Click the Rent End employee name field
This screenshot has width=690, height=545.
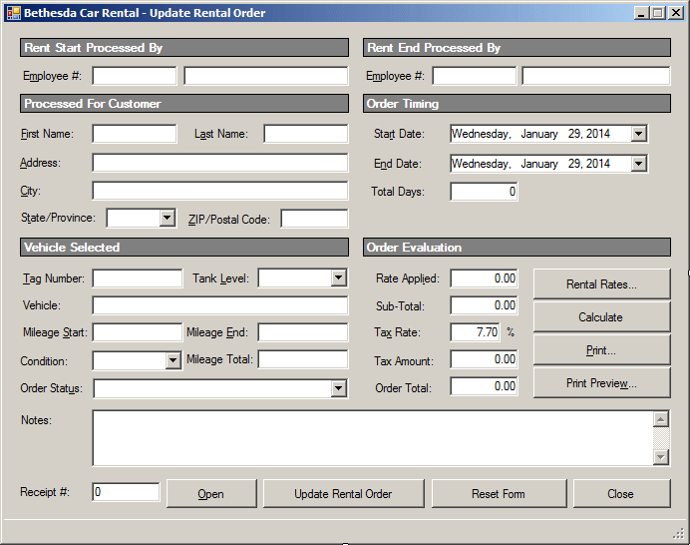click(596, 76)
